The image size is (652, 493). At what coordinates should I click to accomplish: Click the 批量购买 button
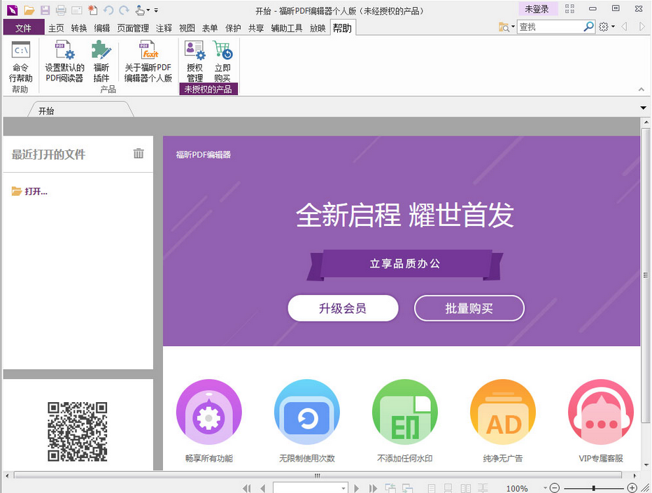click(469, 308)
